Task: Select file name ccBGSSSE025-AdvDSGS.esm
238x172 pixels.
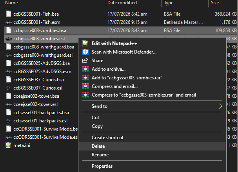Action: point(42,72)
